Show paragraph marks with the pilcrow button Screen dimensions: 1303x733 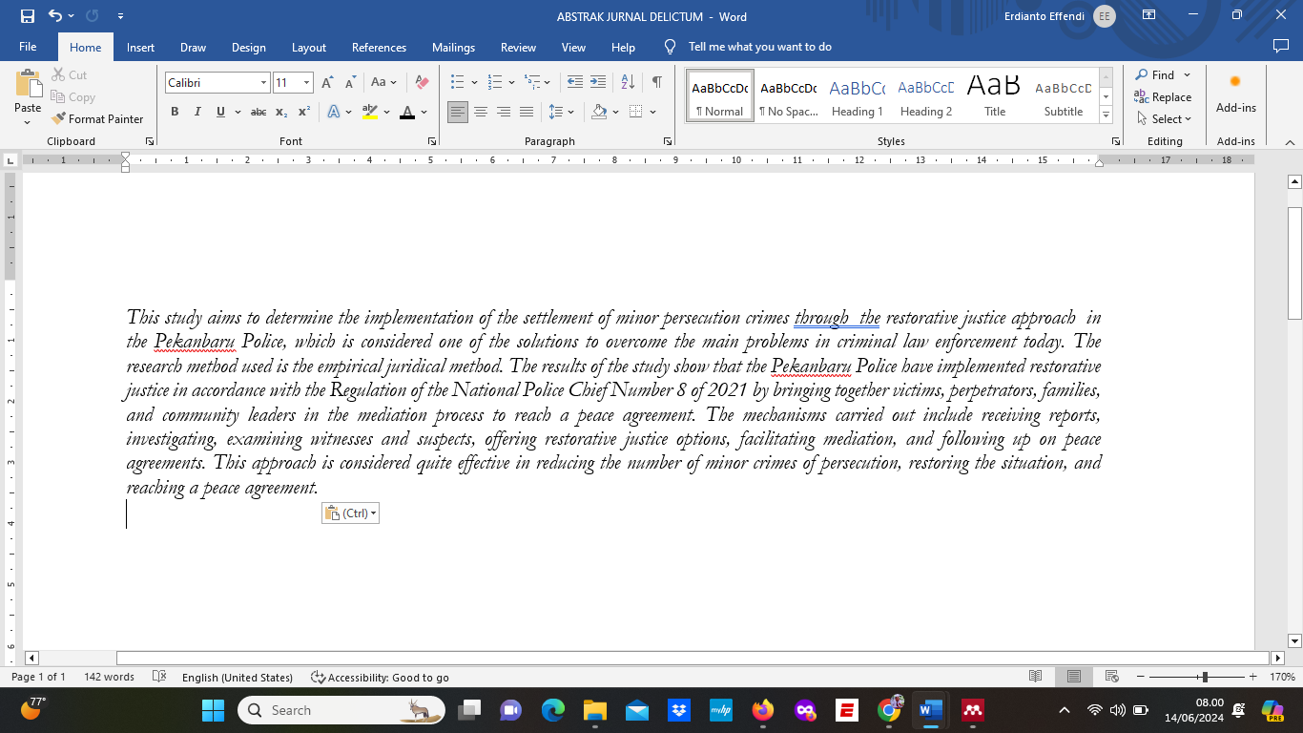(655, 83)
